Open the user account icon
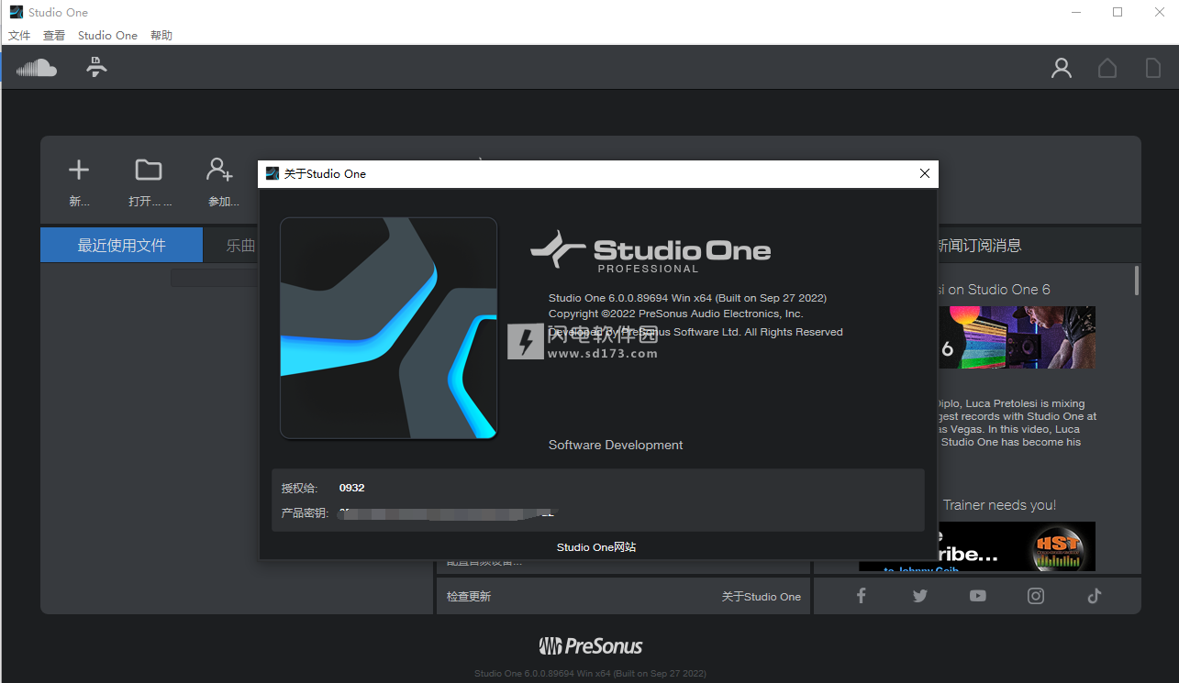The width and height of the screenshot is (1179, 683). 1062,68
